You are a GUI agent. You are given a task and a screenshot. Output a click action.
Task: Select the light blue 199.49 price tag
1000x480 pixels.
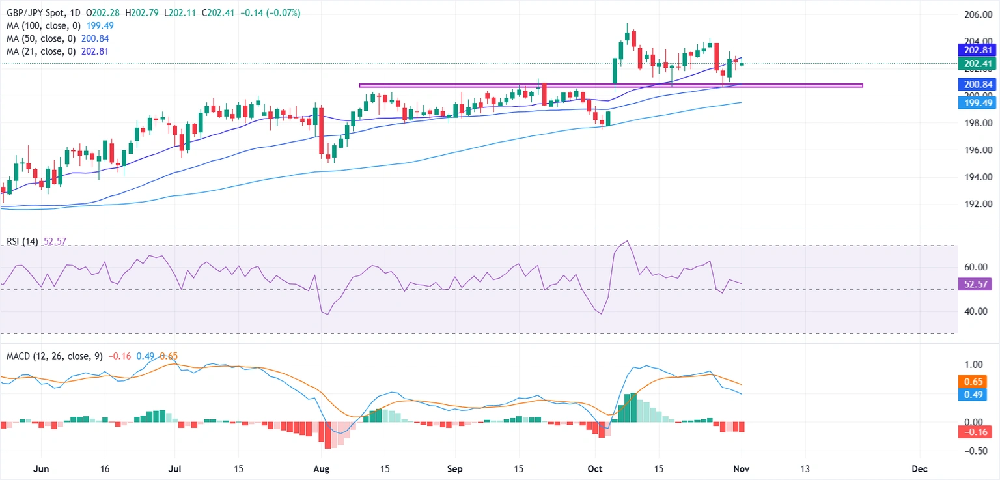[x=977, y=103]
